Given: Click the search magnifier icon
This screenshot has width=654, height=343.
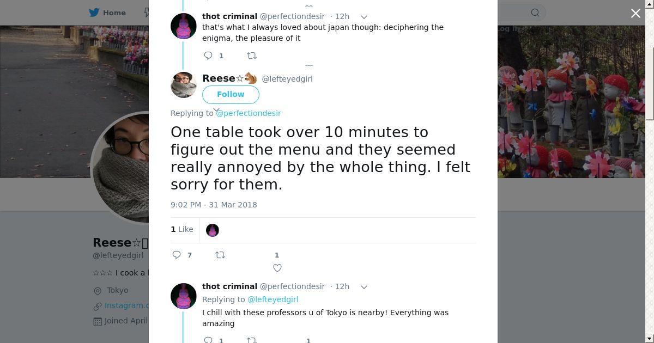Looking at the screenshot, I should (535, 13).
